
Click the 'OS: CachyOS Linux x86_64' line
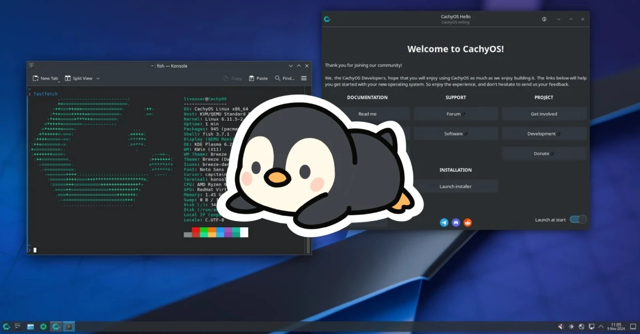click(216, 108)
